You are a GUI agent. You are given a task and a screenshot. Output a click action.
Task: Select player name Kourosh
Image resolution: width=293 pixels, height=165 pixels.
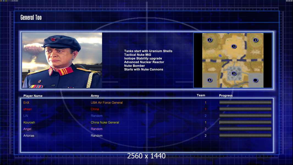pyautogui.click(x=29, y=122)
